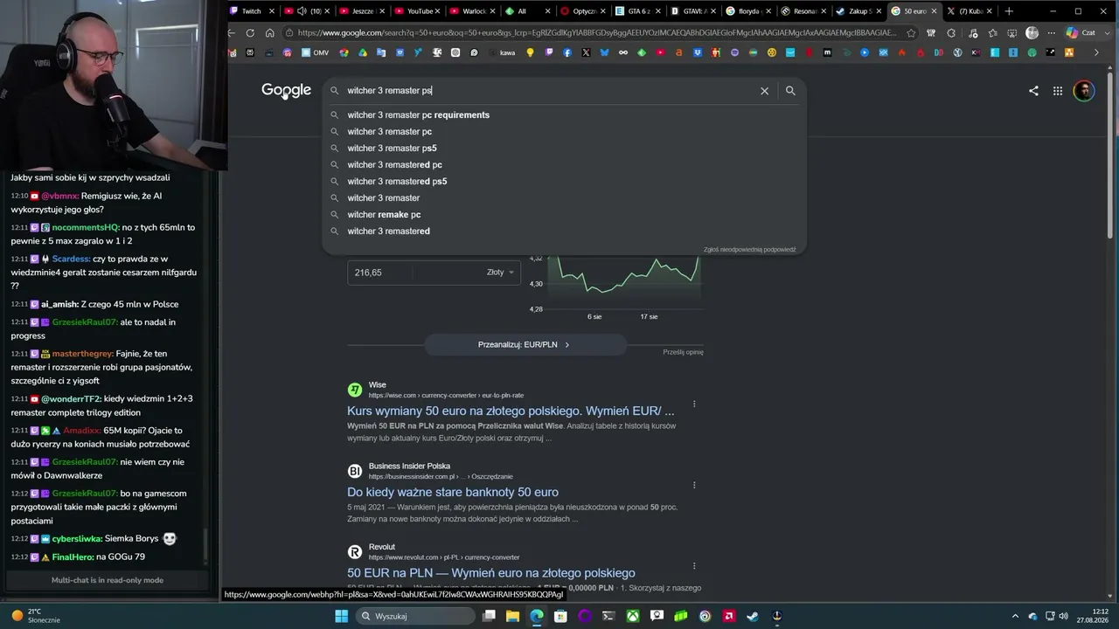1119x629 pixels.
Task: Open the Windows Start menu
Action: (x=342, y=616)
